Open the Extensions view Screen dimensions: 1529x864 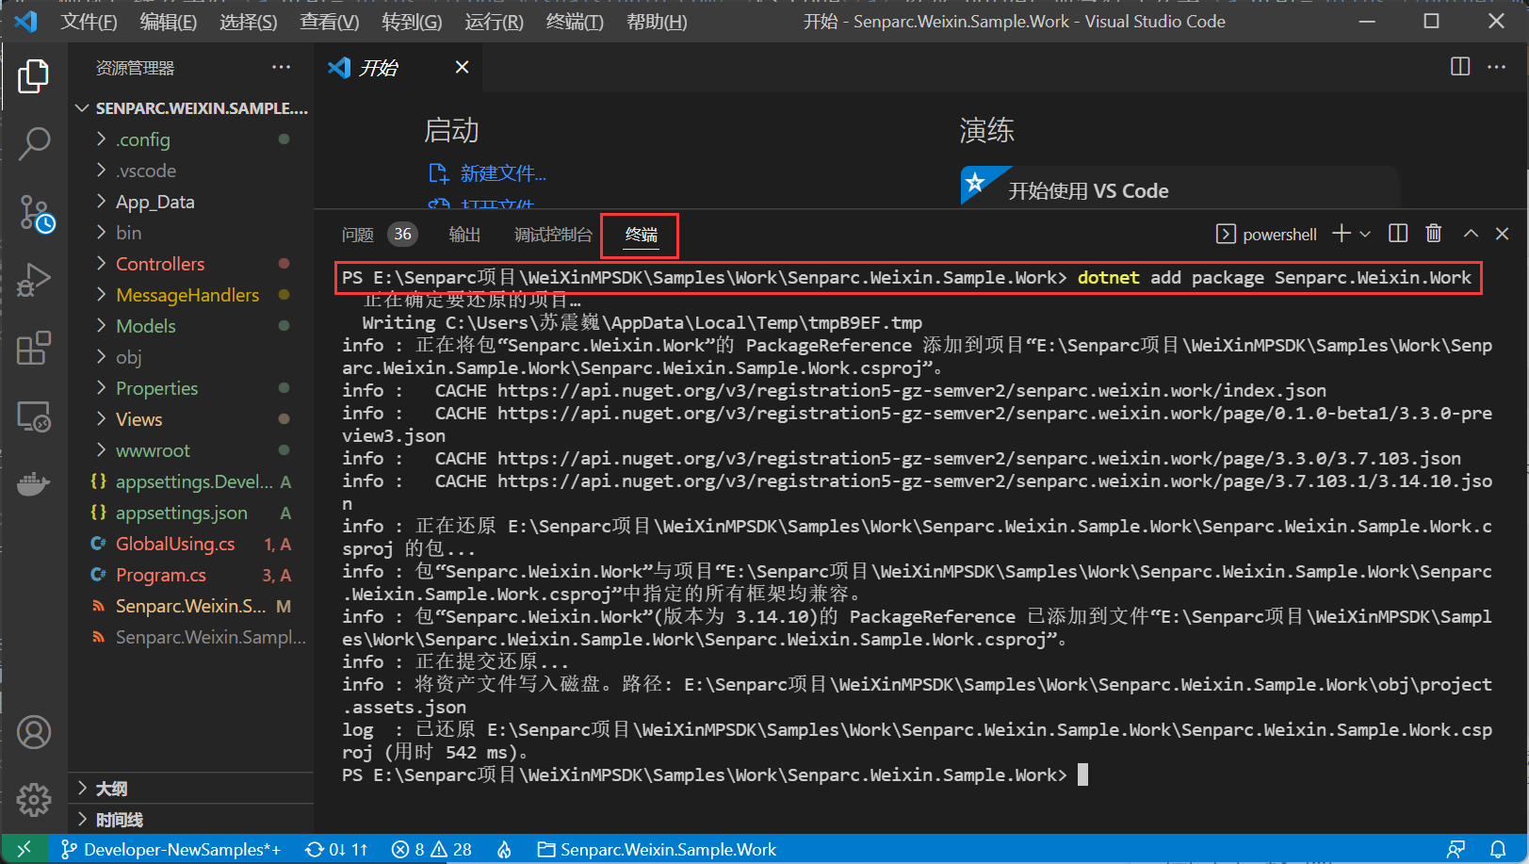pos(34,349)
